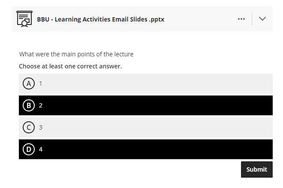The height and width of the screenshot is (188, 283).
Task: Click the answer label '3' beside C
Action: pos(41,127)
